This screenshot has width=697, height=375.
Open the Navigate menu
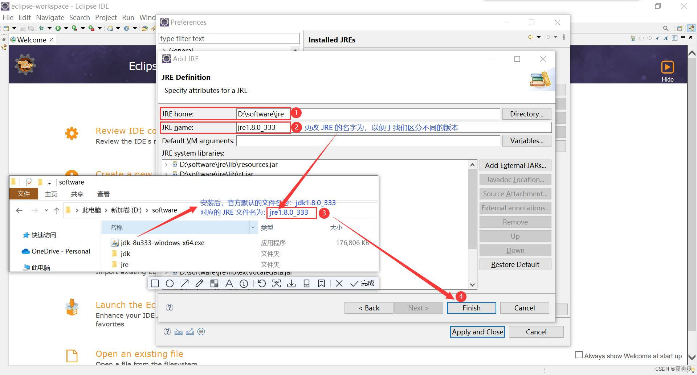[x=50, y=17]
